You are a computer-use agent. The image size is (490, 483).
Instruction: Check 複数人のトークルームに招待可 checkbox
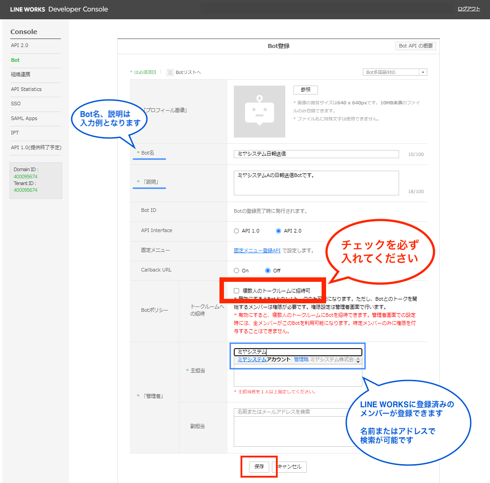pyautogui.click(x=236, y=291)
